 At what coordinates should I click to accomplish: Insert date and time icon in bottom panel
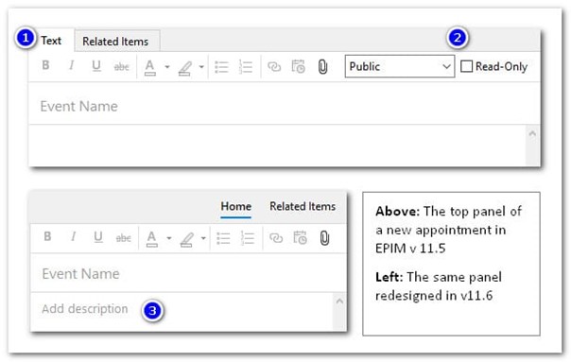point(300,238)
